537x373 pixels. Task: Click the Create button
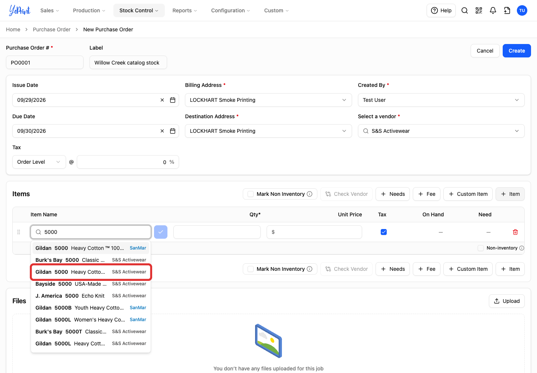point(516,51)
